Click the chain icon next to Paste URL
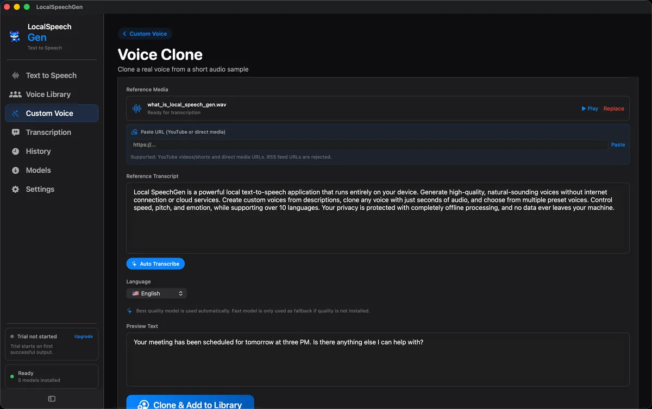This screenshot has width=652, height=409. point(134,131)
